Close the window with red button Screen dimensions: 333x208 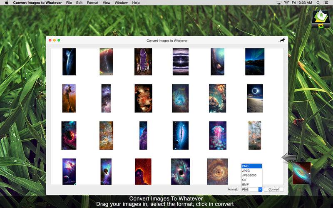(50, 40)
